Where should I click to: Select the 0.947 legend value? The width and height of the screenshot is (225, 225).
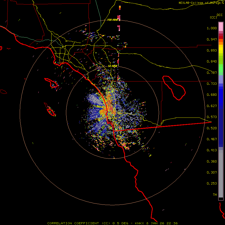pyautogui.click(x=212, y=39)
